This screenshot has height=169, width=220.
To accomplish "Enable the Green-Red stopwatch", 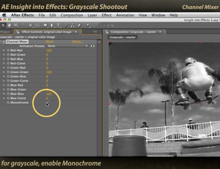I will [8, 68].
